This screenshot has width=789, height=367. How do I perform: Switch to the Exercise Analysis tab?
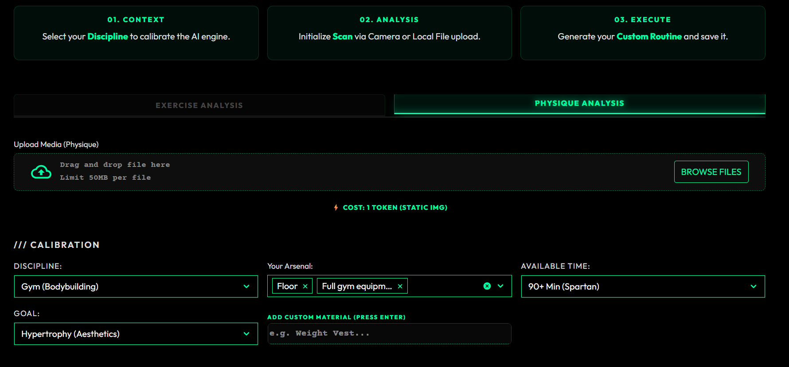pos(199,105)
